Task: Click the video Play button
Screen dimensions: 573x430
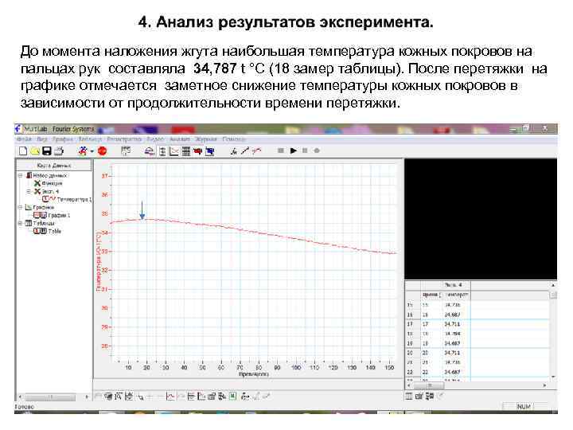Action: [293, 150]
